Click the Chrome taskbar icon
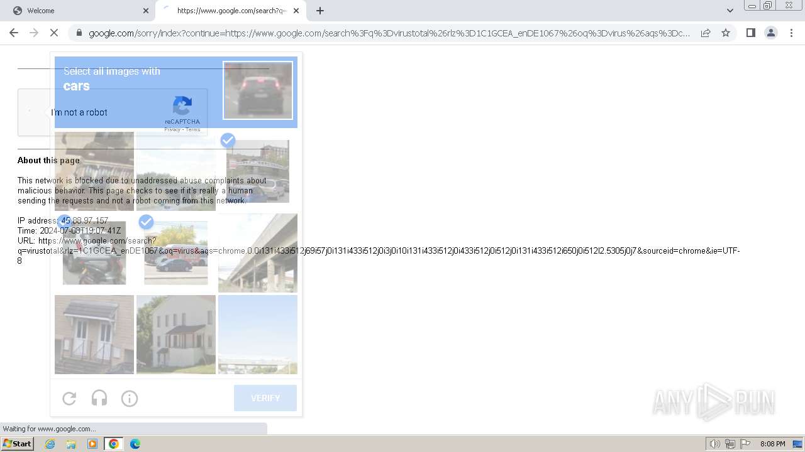Screen dimensions: 805x452 pyautogui.click(x=113, y=444)
